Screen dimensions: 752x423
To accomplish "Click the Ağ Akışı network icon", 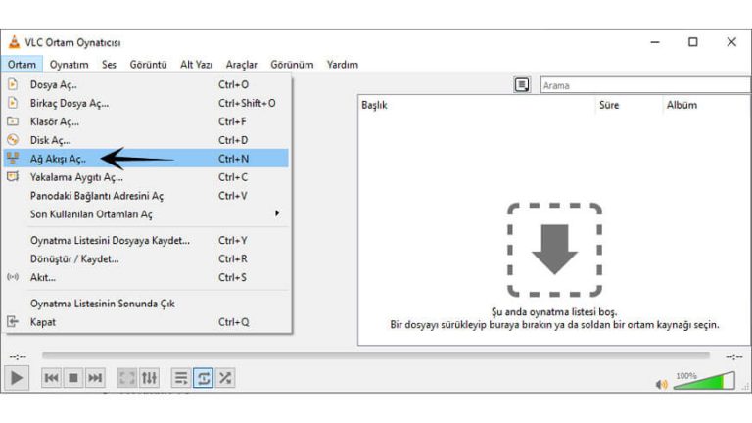I will 13,158.
